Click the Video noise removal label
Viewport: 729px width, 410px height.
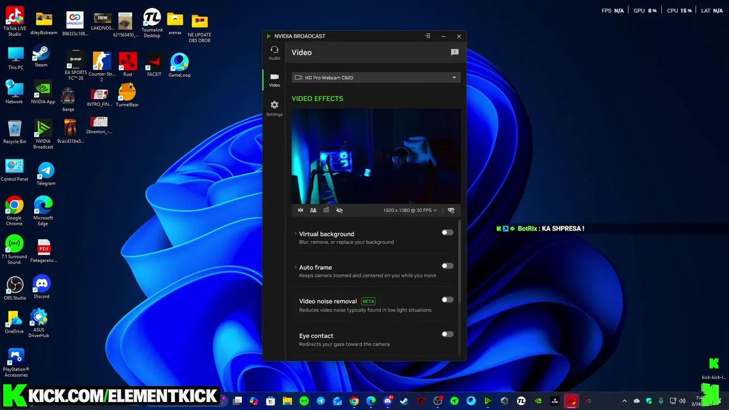328,301
